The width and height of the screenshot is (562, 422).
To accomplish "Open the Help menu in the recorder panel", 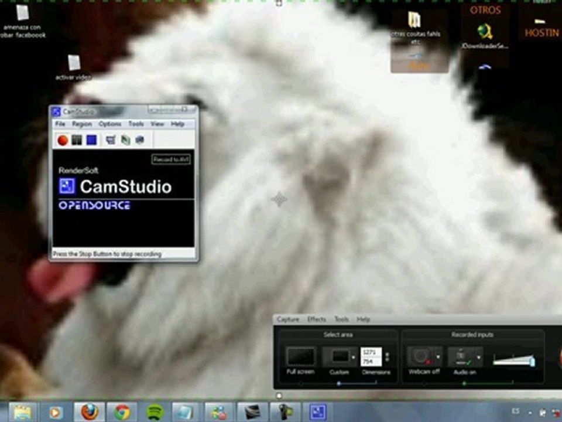I will (363, 319).
